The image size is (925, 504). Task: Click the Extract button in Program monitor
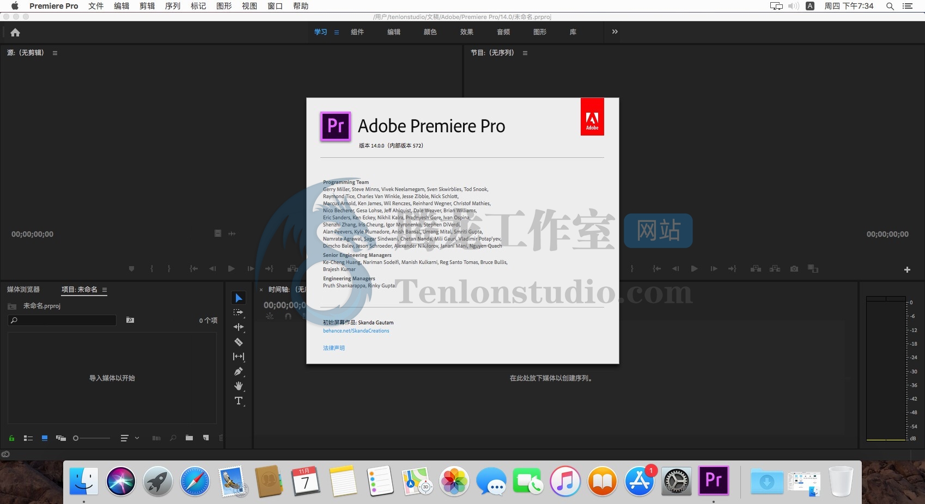click(775, 269)
